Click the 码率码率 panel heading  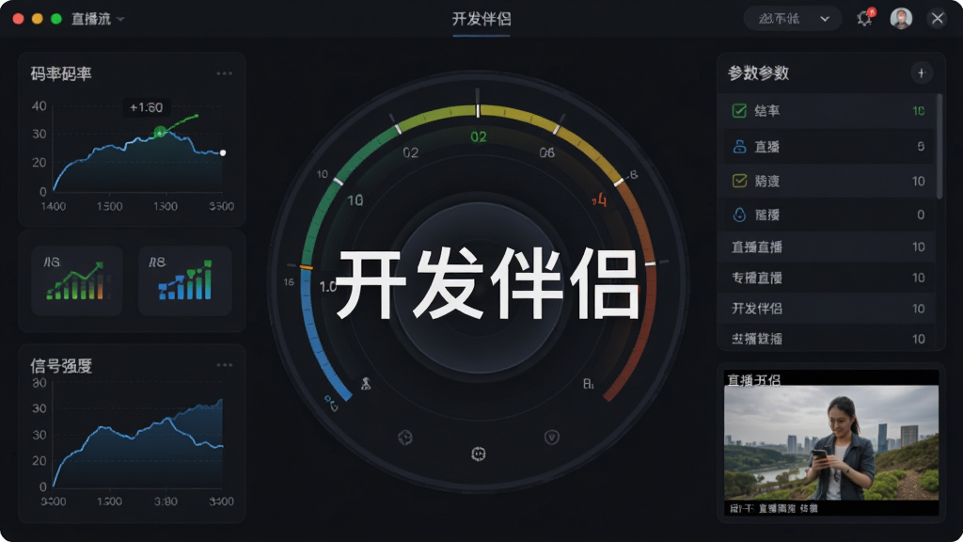click(x=61, y=73)
